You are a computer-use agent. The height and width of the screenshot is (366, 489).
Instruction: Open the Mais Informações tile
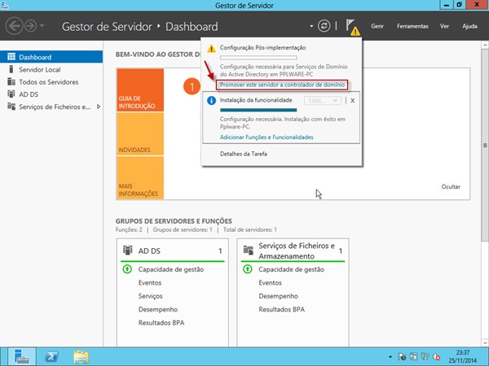tap(140, 177)
